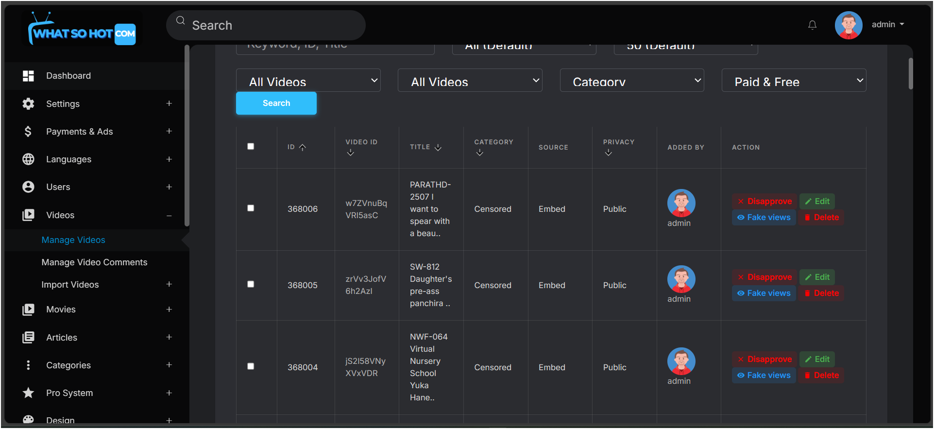Click the Users person icon
Viewport: 934px width, 429px height.
point(28,187)
